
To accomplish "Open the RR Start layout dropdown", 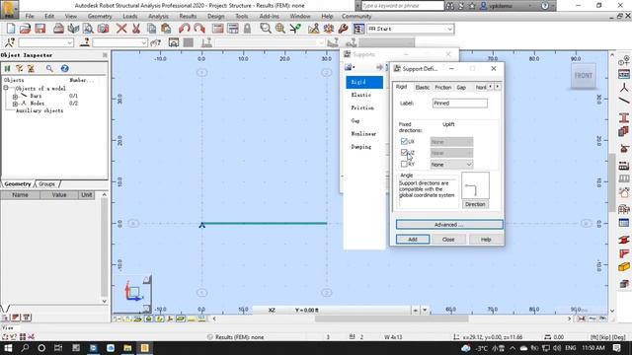I will coord(450,29).
